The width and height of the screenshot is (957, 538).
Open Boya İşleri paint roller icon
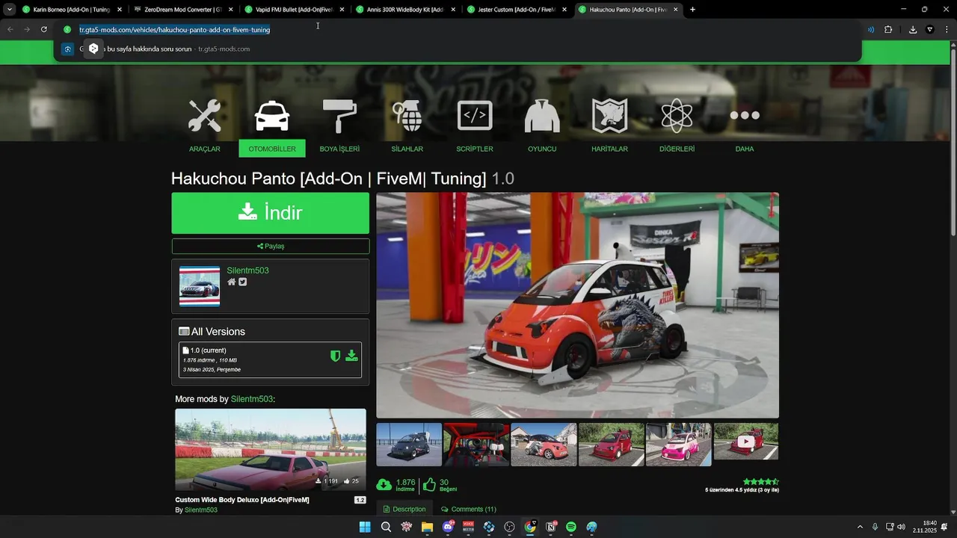339,116
